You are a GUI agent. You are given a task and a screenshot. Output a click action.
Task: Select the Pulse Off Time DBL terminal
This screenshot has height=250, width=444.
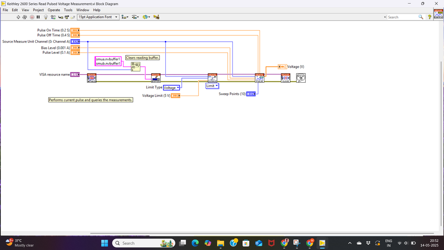click(x=75, y=35)
